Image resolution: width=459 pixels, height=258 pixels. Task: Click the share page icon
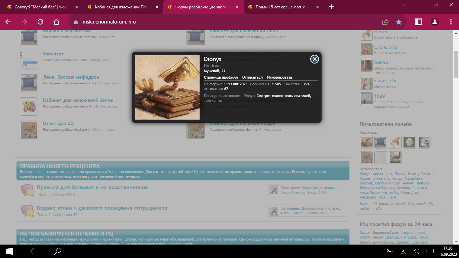click(385, 22)
